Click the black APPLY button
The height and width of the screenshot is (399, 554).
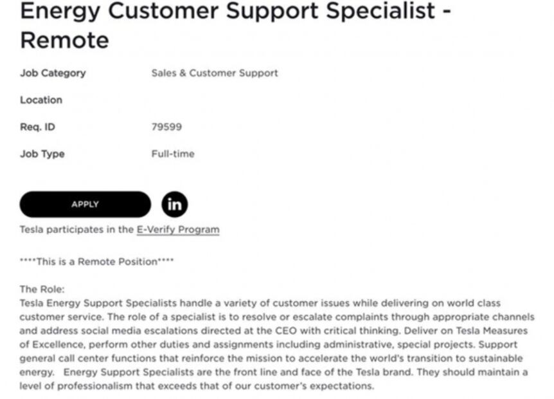(x=85, y=204)
